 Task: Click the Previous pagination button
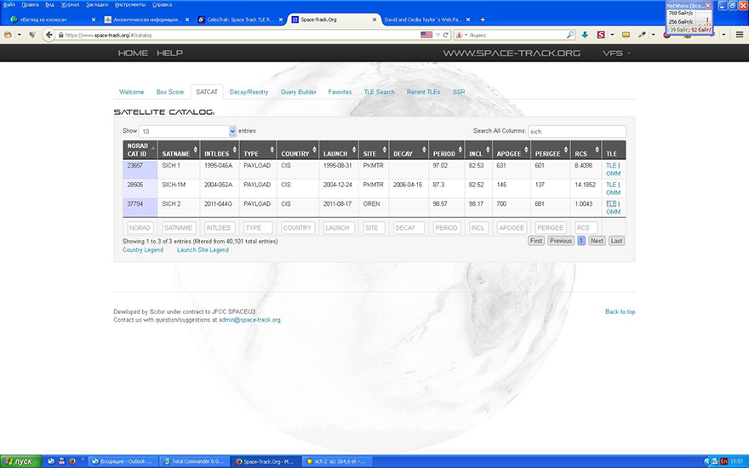pos(561,241)
